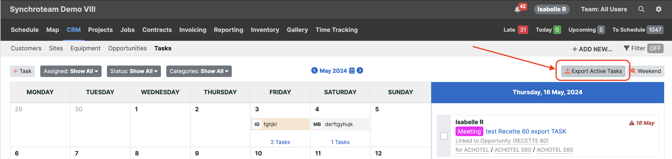Viewport: 672px width, 159px height.
Task: Click the funnel Filter icon
Action: tap(626, 48)
